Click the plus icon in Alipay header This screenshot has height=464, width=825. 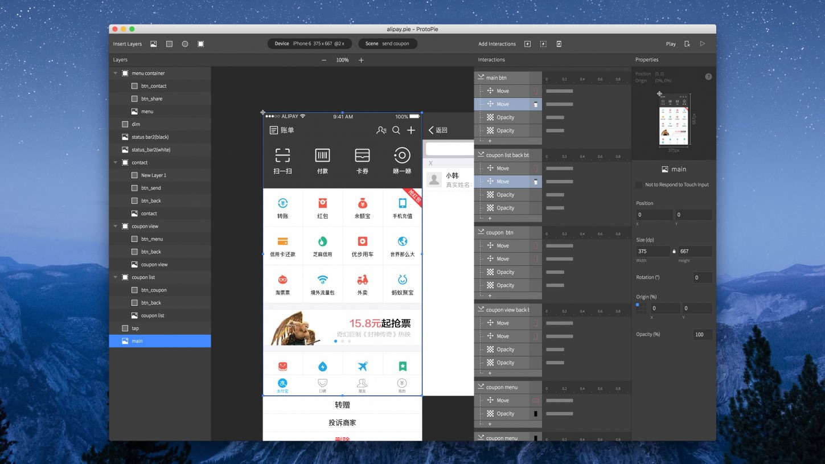tap(411, 130)
